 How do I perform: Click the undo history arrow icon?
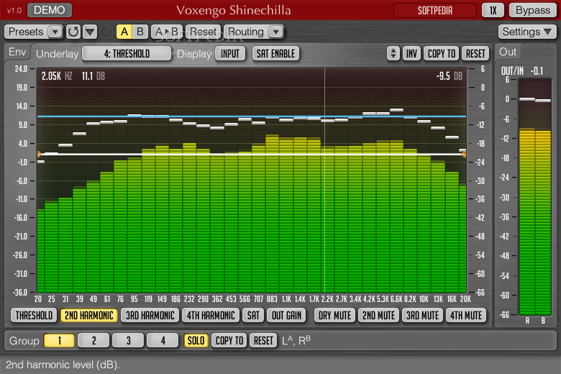[x=73, y=32]
